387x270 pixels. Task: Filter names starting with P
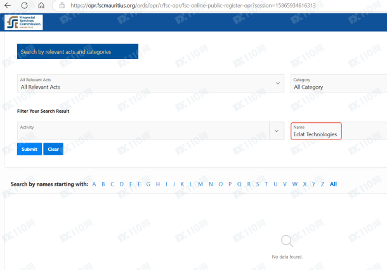click(230, 184)
